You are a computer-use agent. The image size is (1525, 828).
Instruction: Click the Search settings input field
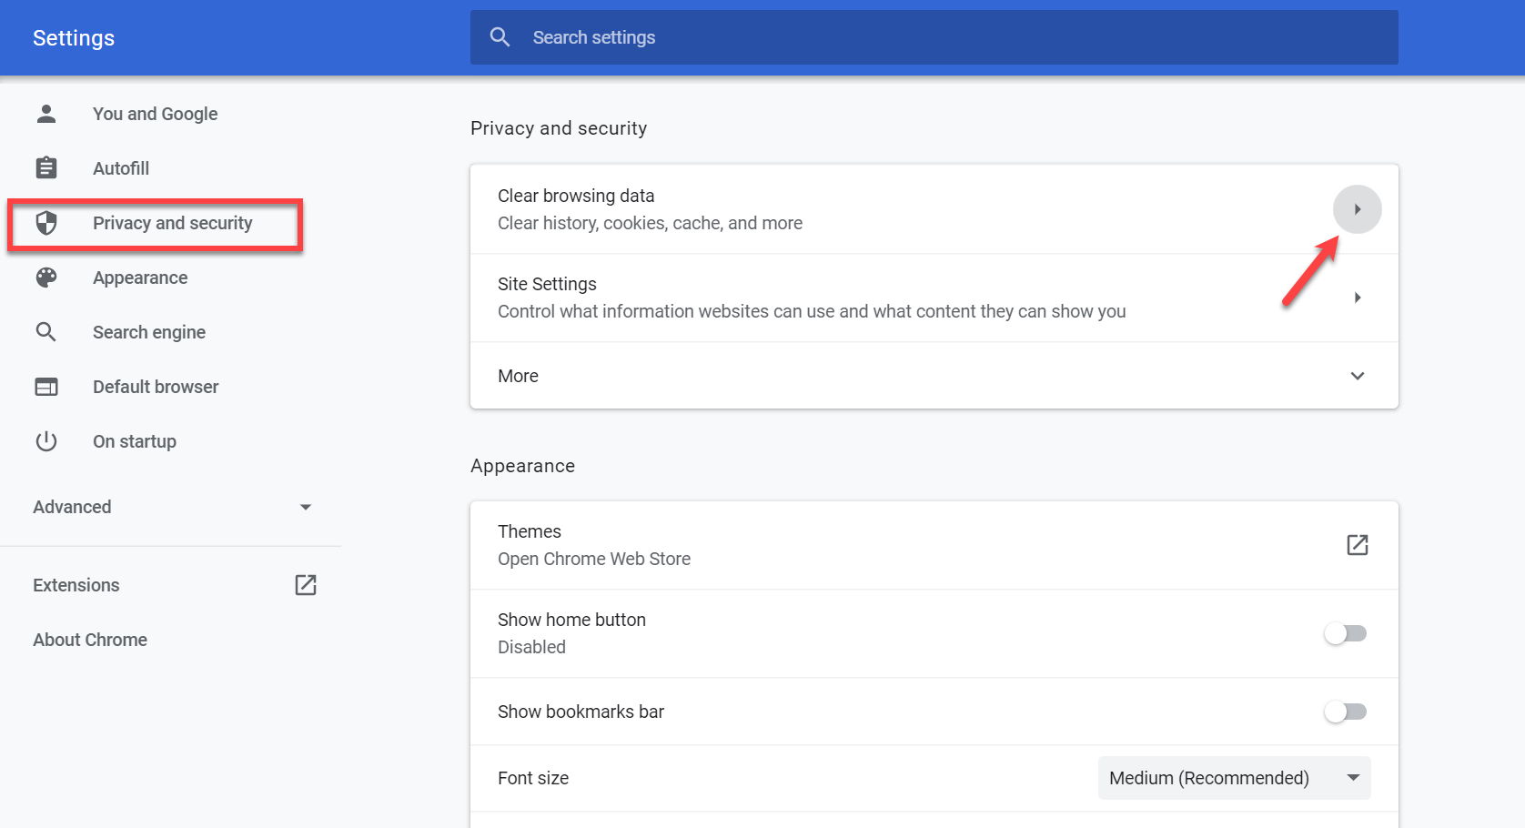(946, 37)
